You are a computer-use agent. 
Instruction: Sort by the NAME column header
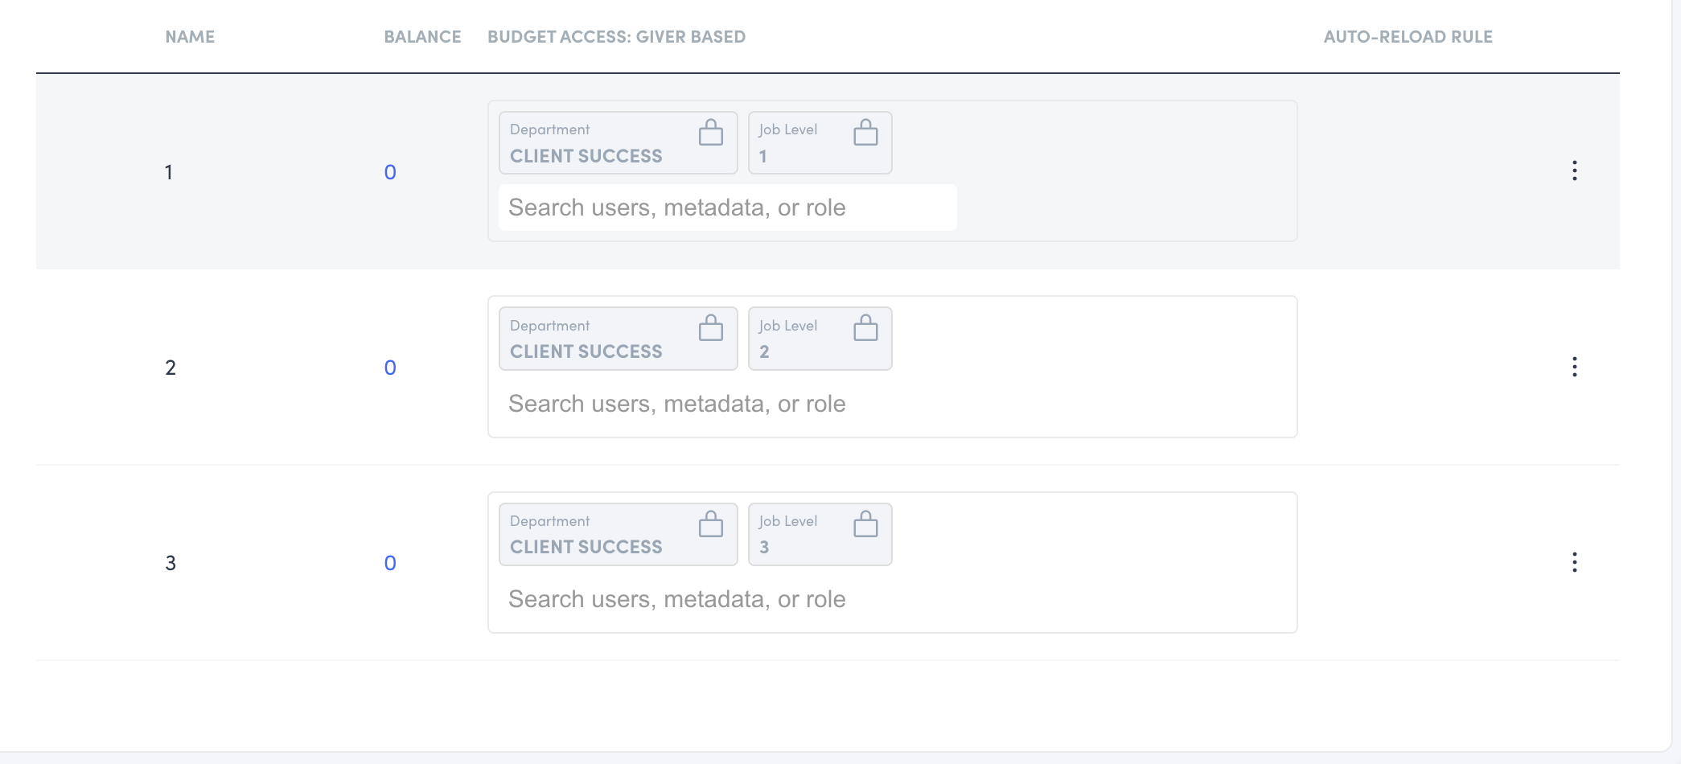(x=190, y=37)
